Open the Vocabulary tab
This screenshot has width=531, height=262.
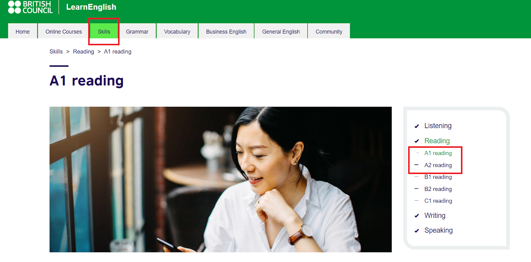click(x=177, y=32)
